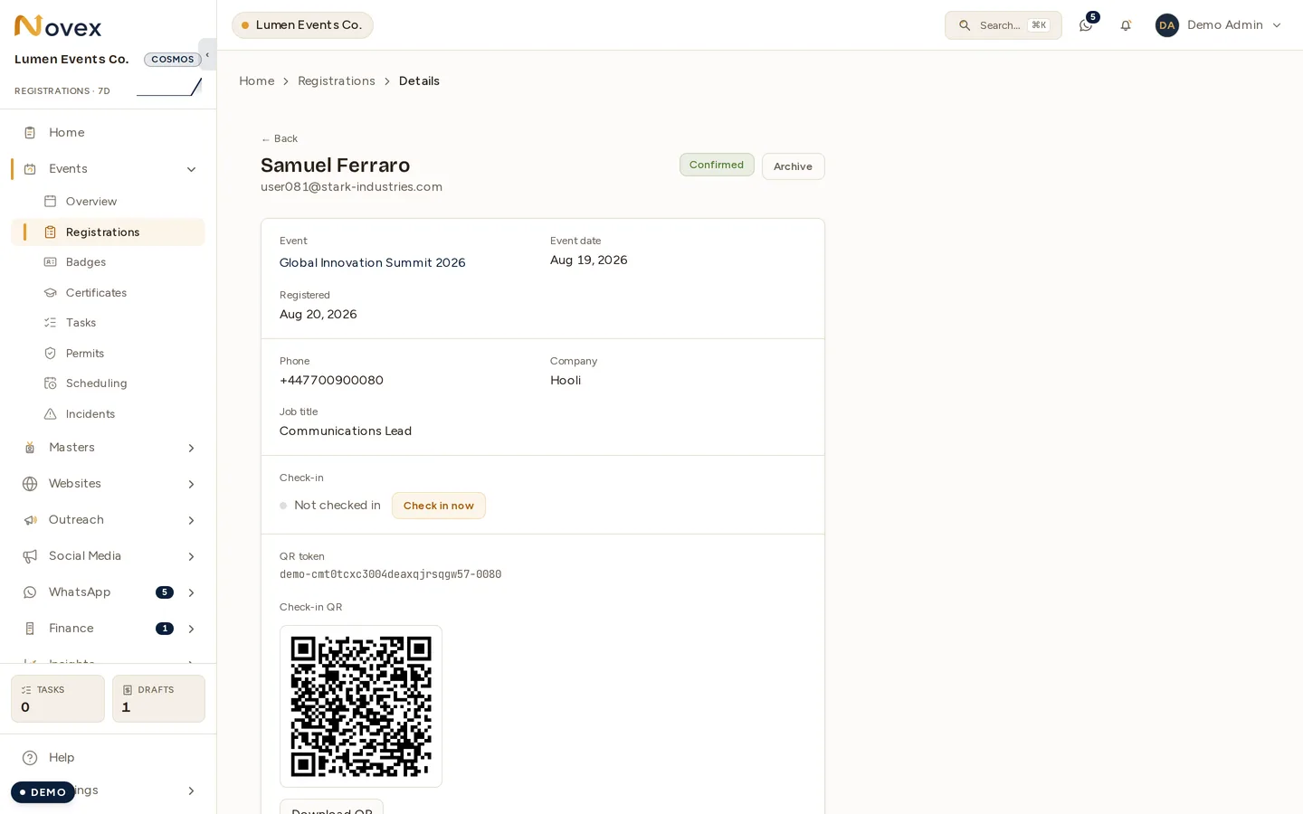Image resolution: width=1303 pixels, height=814 pixels.
Task: Open the chat messages icon in header
Action: tap(1086, 25)
